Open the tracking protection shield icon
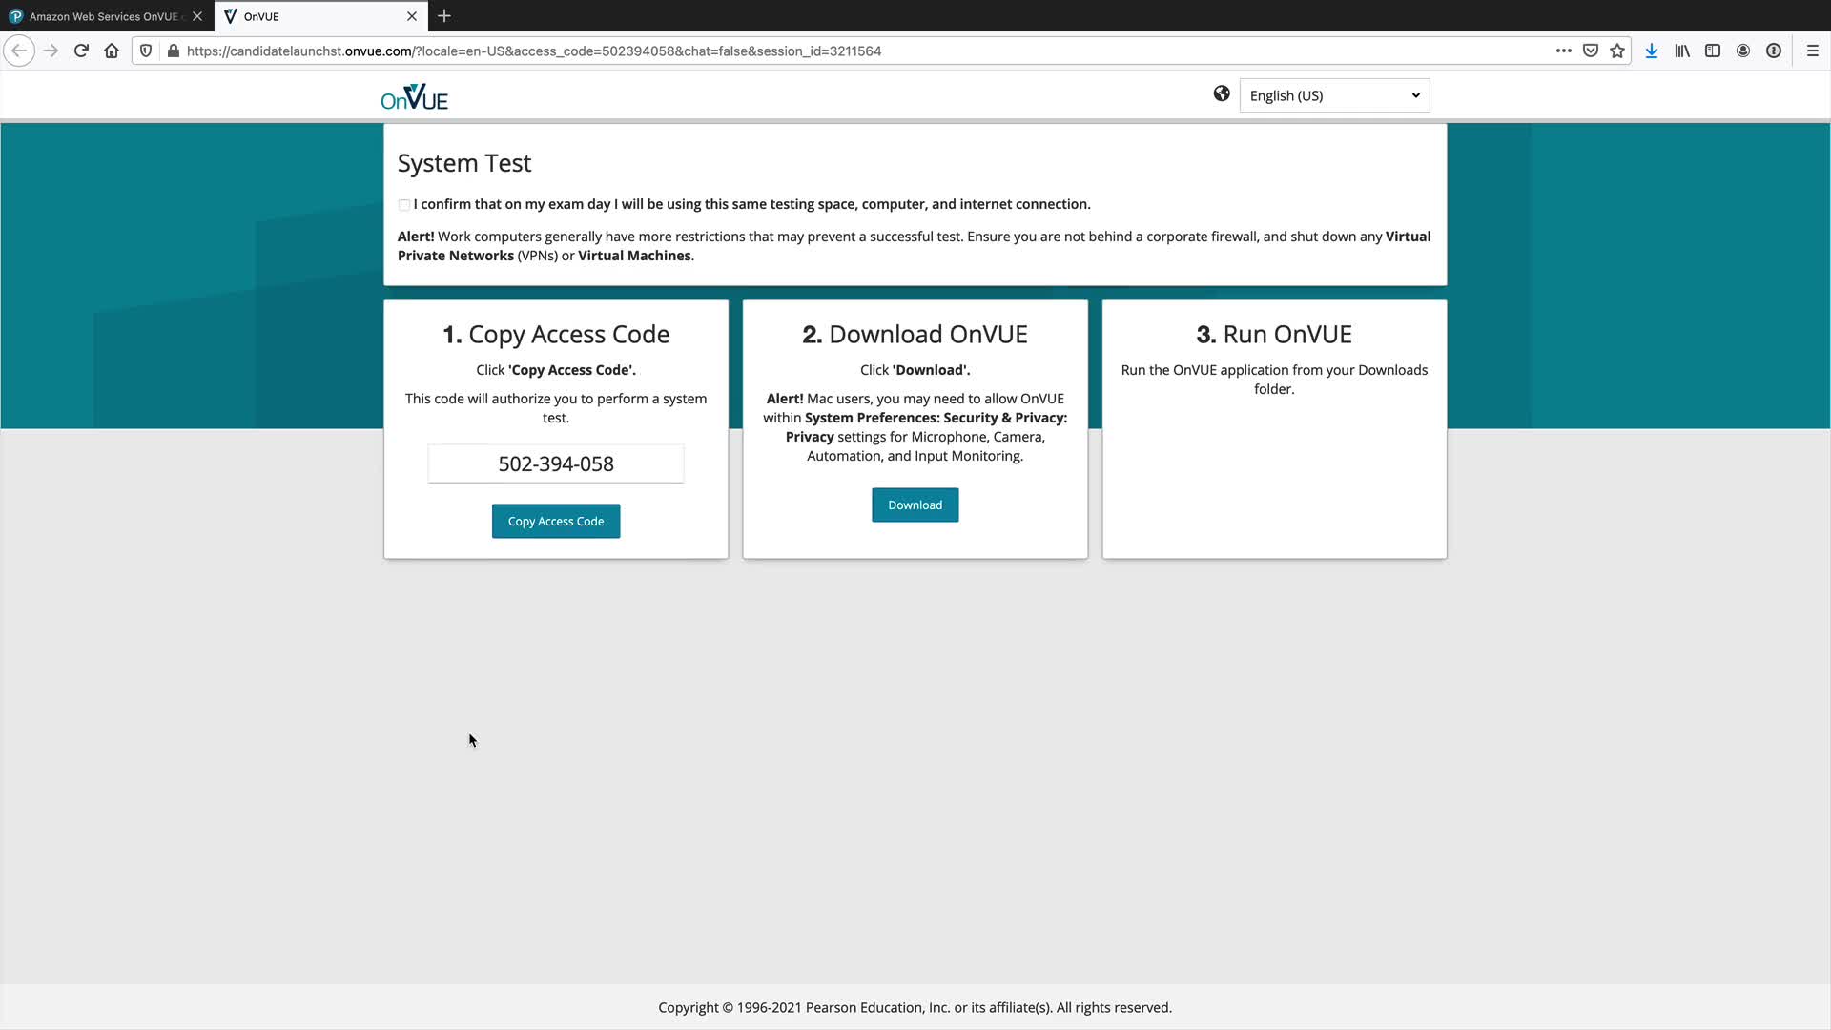The image size is (1831, 1030). (x=146, y=51)
